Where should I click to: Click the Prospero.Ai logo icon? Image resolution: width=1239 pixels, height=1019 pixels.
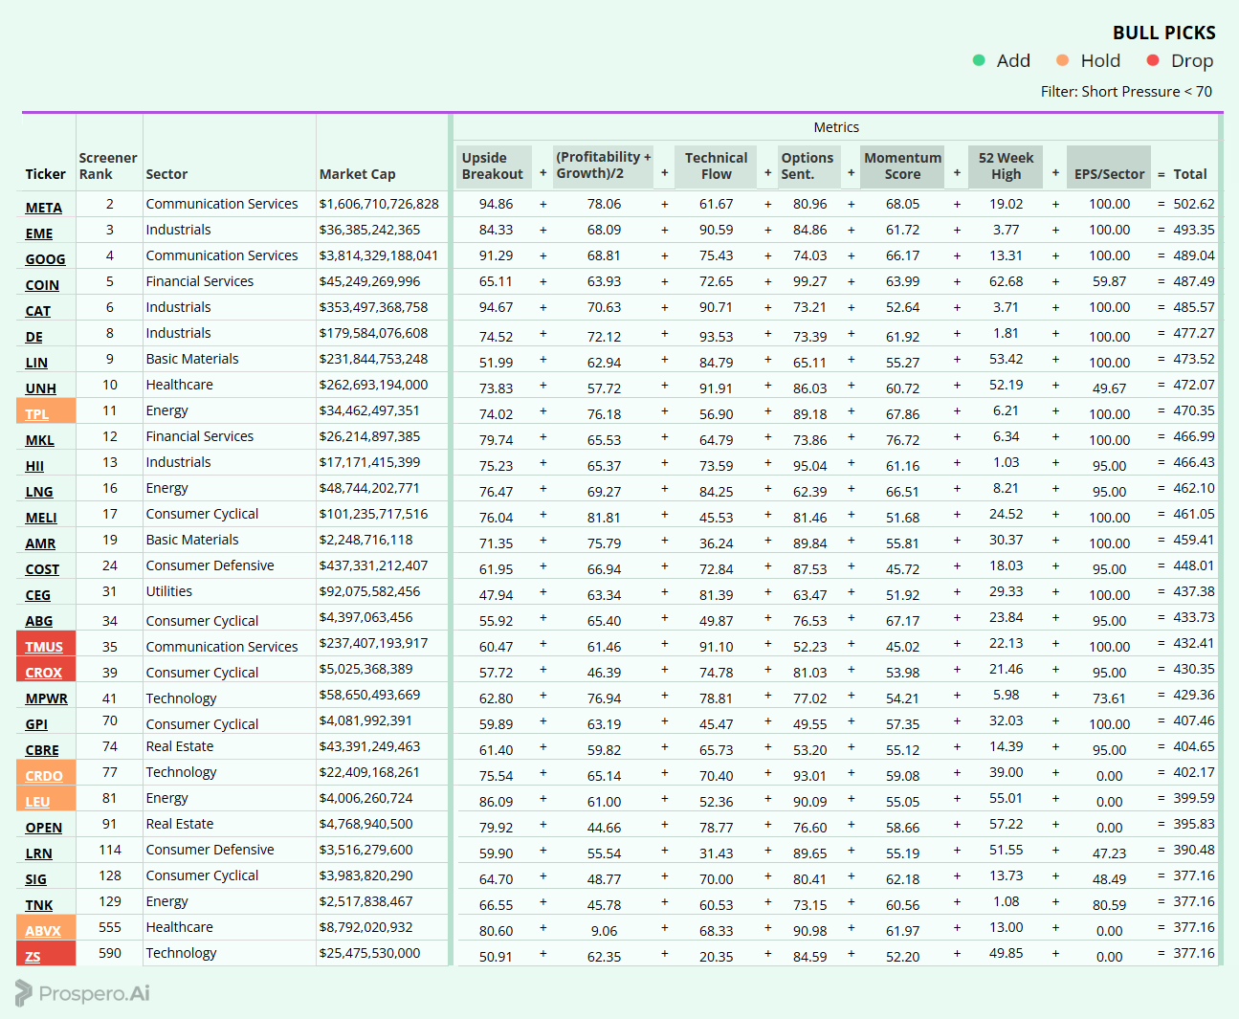click(x=24, y=993)
